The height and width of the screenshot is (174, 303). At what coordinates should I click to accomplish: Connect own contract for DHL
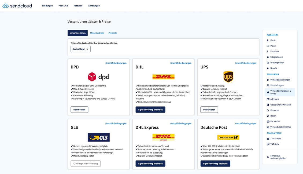[150, 110]
